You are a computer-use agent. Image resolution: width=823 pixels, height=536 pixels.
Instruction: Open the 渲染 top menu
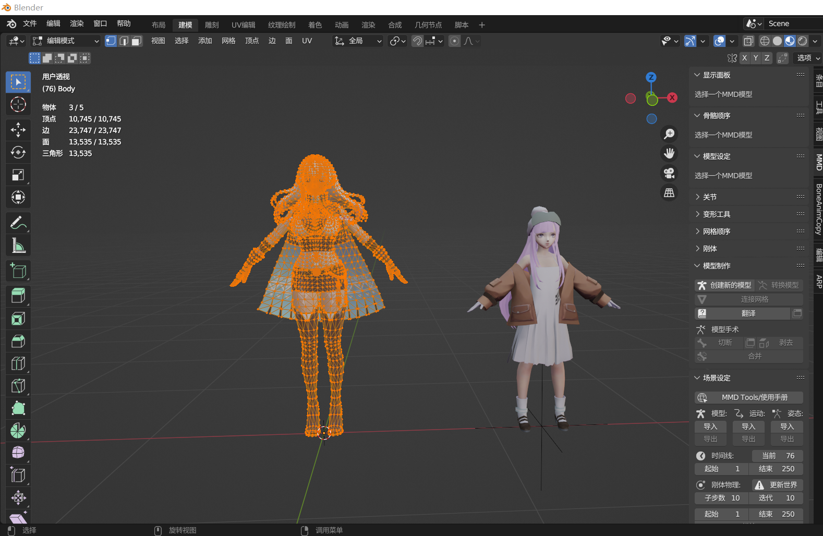[77, 23]
